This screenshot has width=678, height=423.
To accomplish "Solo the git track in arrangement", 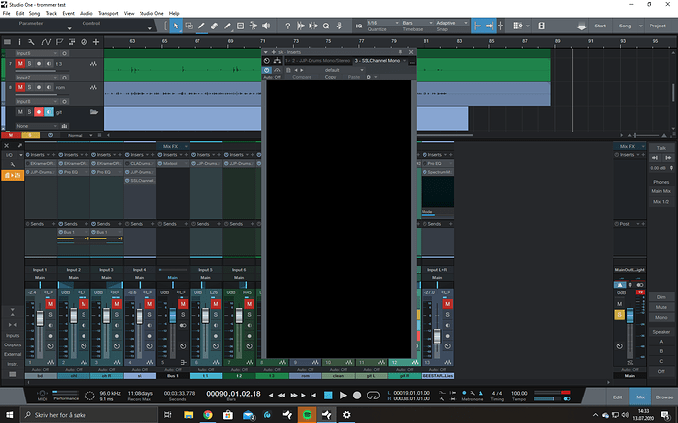I will pyautogui.click(x=30, y=112).
